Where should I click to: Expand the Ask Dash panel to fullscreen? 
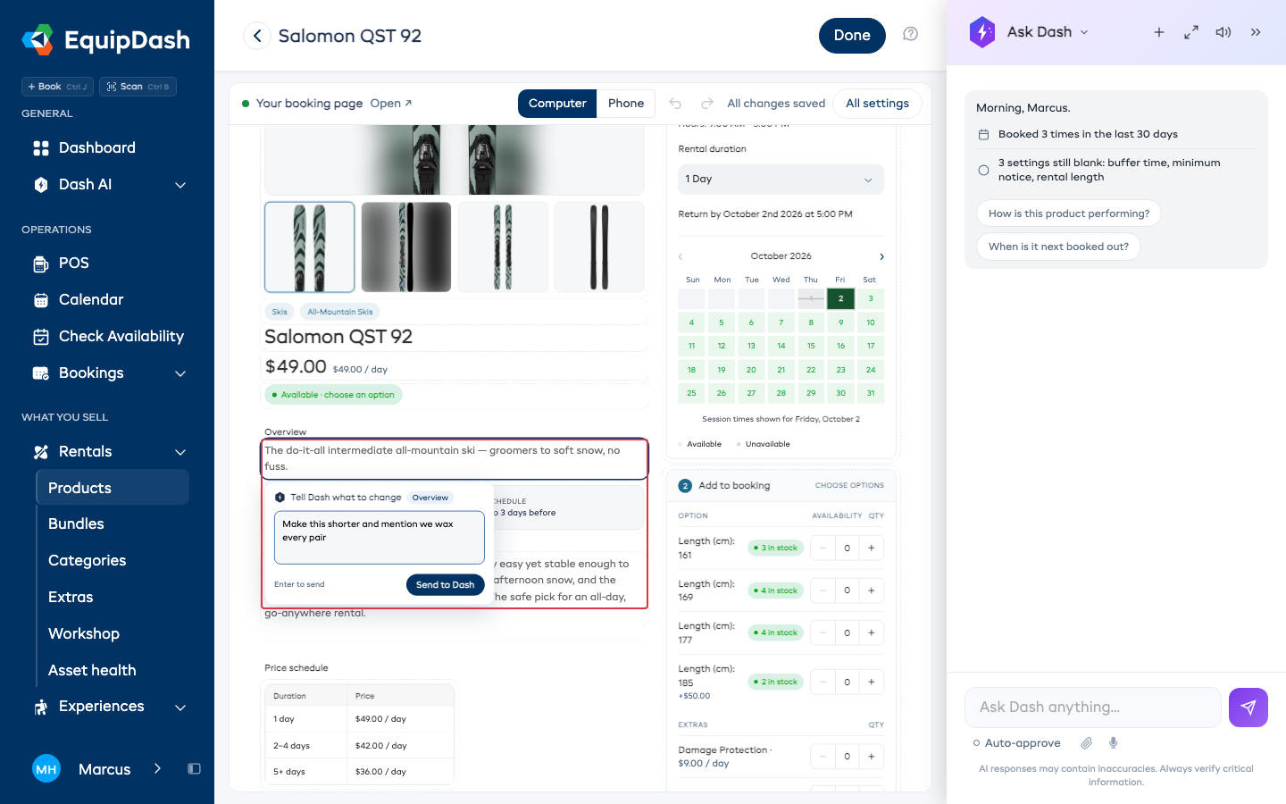click(1191, 32)
